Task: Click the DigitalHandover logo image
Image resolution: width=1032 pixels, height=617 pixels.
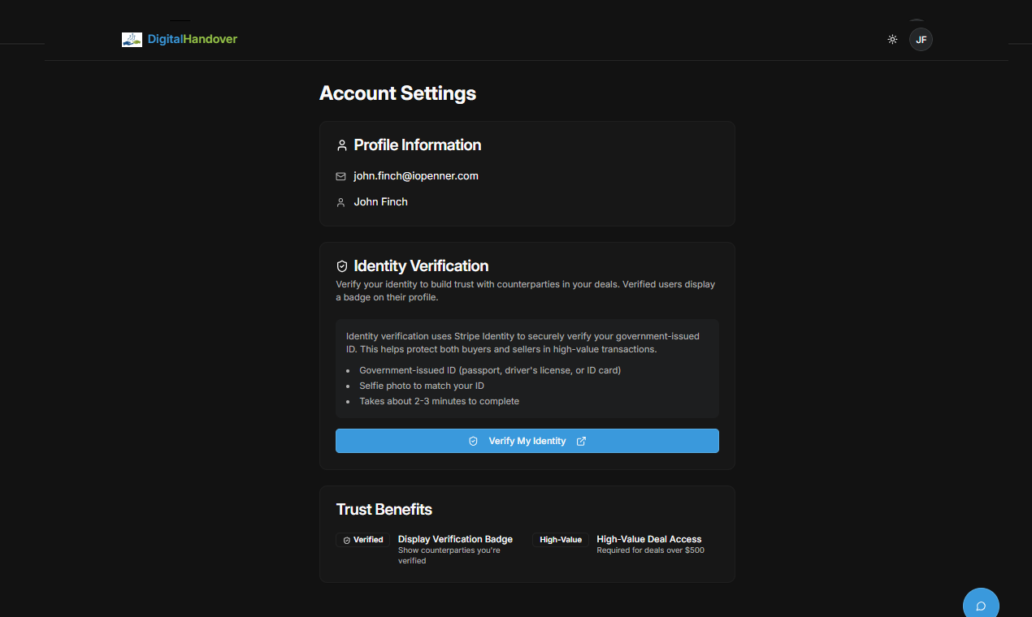Action: [x=132, y=39]
